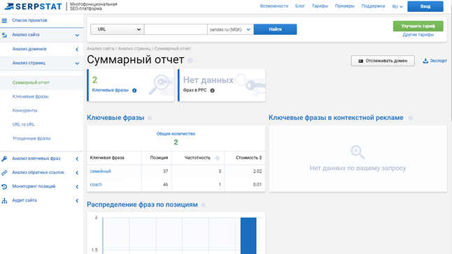Open the yandex.ru (MSK) search engine dropdown

pyautogui.click(x=230, y=29)
